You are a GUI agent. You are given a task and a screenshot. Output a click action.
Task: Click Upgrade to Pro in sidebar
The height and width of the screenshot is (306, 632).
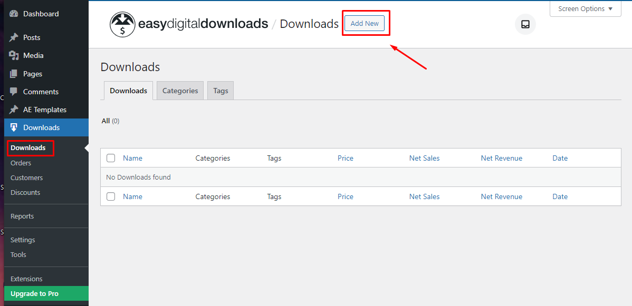(x=34, y=293)
